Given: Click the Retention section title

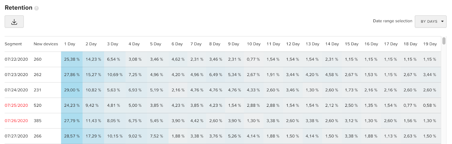Looking at the screenshot, I should point(19,8).
